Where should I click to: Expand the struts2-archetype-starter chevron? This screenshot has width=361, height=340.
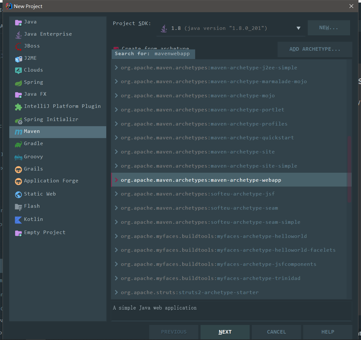(116, 292)
